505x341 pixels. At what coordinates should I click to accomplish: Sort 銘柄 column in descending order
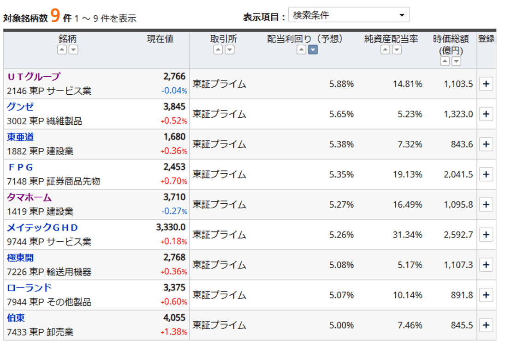point(73,50)
